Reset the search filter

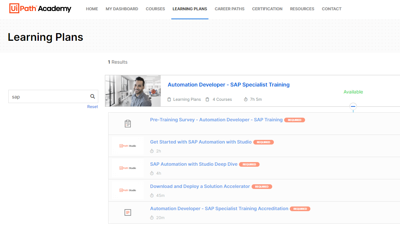pos(93,107)
